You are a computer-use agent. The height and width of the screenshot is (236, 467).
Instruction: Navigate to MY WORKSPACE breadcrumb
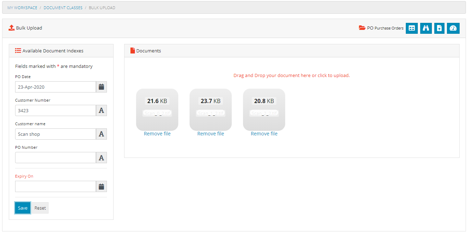(x=22, y=7)
